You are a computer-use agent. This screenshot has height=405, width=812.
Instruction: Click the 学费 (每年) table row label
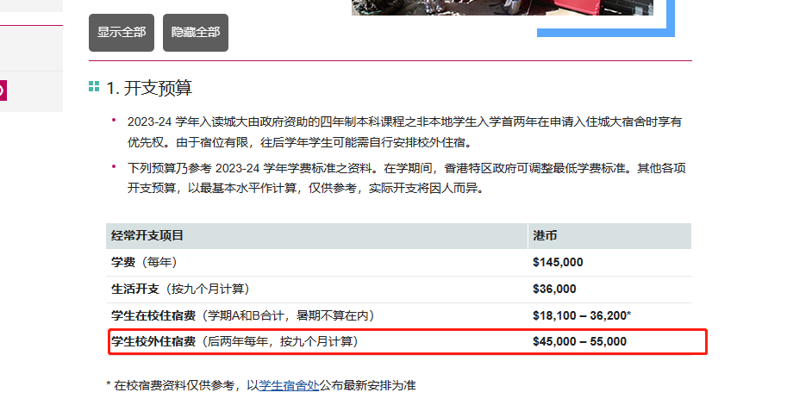point(144,262)
